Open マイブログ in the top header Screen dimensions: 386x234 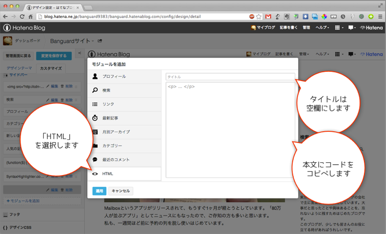263,28
